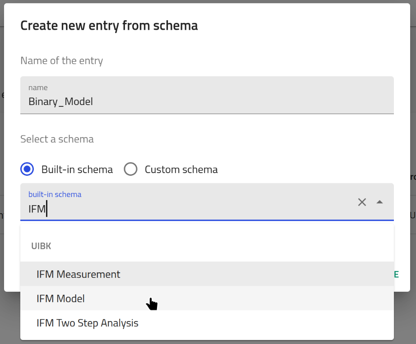This screenshot has height=344, width=416.
Task: Click the blue 'built-in schema' floating label
Action: (x=55, y=194)
